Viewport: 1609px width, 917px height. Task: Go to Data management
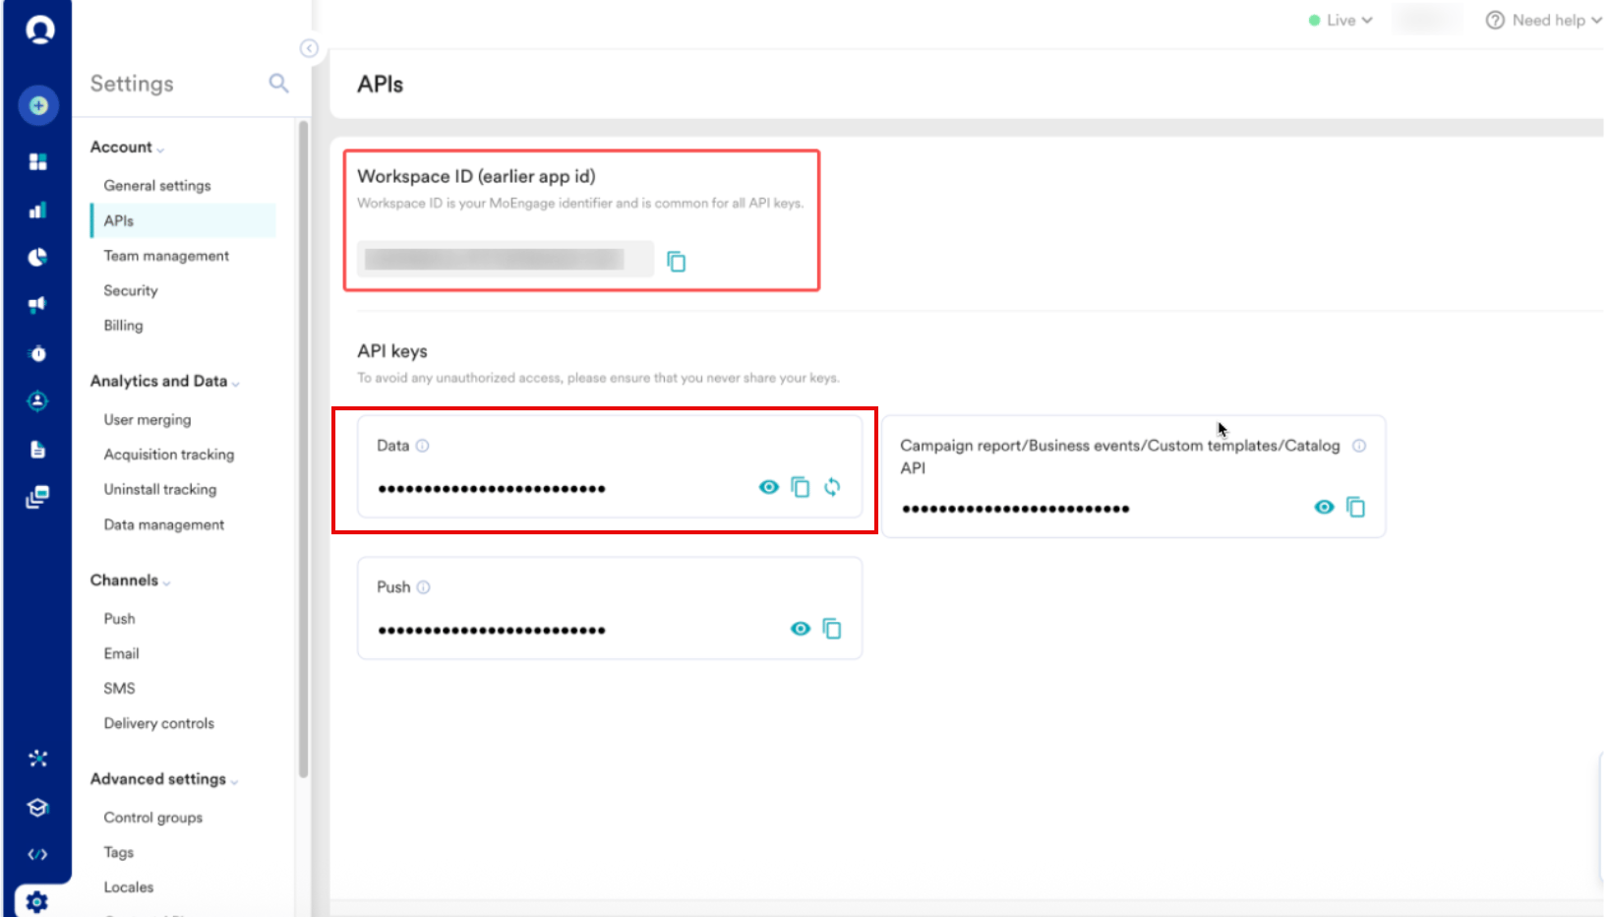164,524
